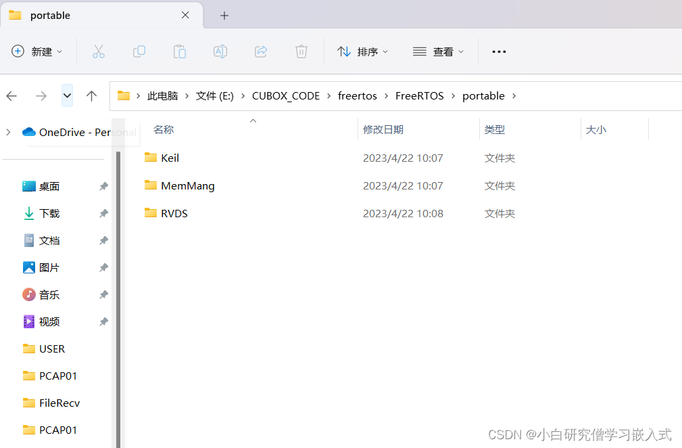Expand the OneDrive - Personal tree node
The width and height of the screenshot is (682, 448).
click(x=8, y=132)
